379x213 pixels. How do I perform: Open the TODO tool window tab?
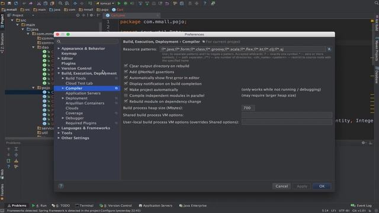coord(61,205)
